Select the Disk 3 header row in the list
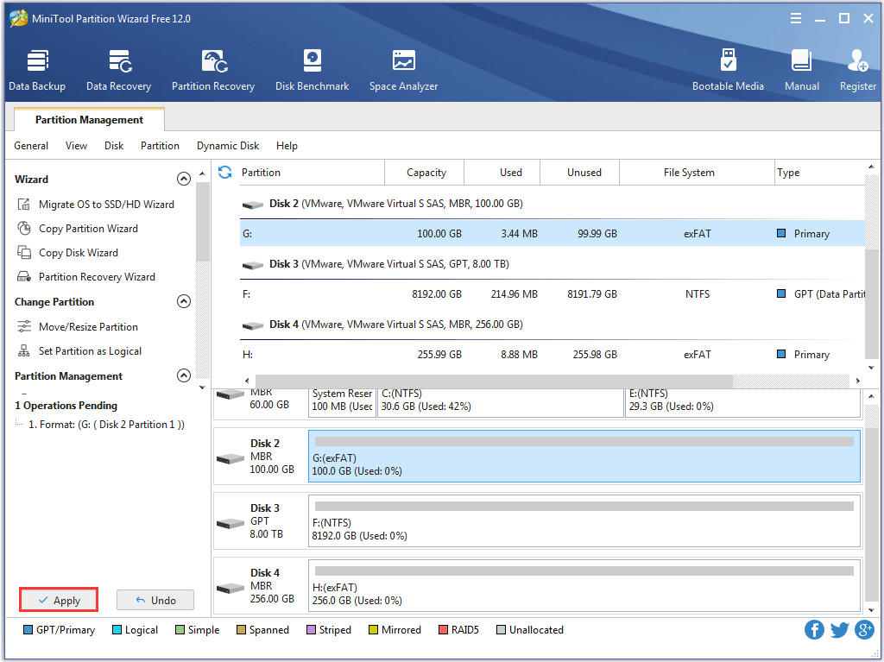 [552, 264]
